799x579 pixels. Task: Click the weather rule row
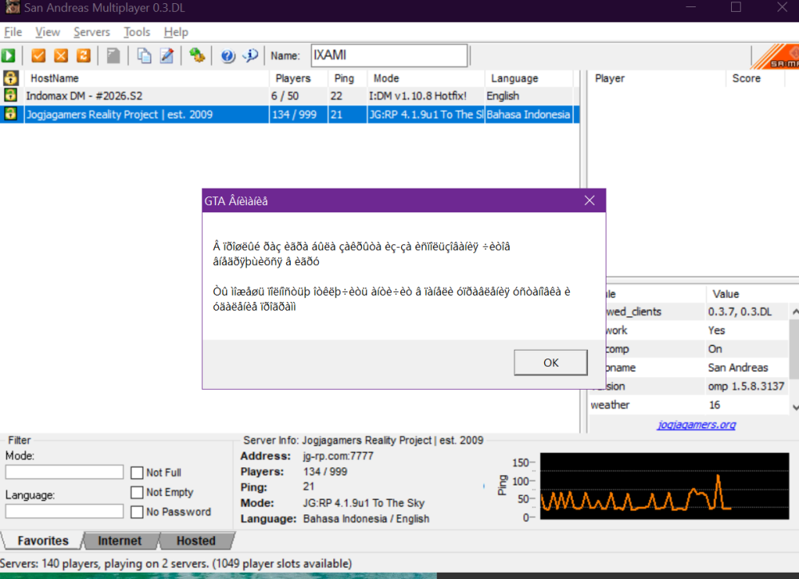(689, 405)
